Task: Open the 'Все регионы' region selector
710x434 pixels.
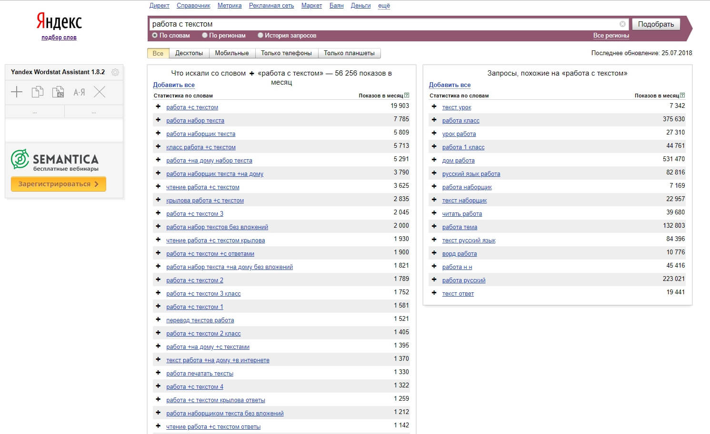Action: coord(611,36)
